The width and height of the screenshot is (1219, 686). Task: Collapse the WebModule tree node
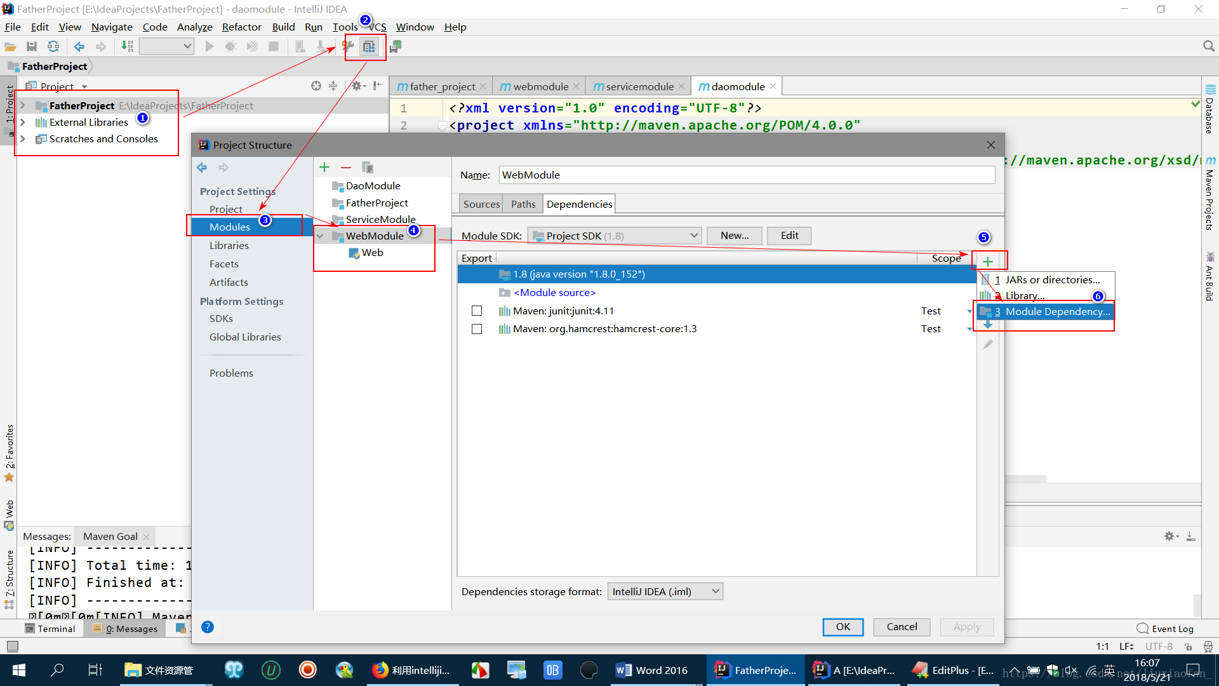pyautogui.click(x=321, y=236)
